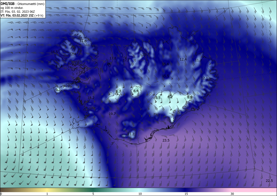Select the 18.2 value label

tap(91, 98)
